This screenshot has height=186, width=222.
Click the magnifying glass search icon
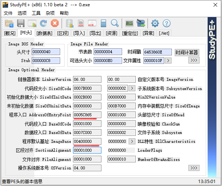(x=115, y=23)
